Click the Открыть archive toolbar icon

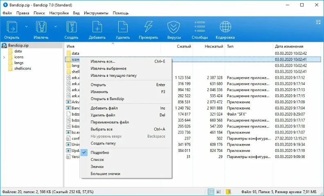tap(12, 27)
